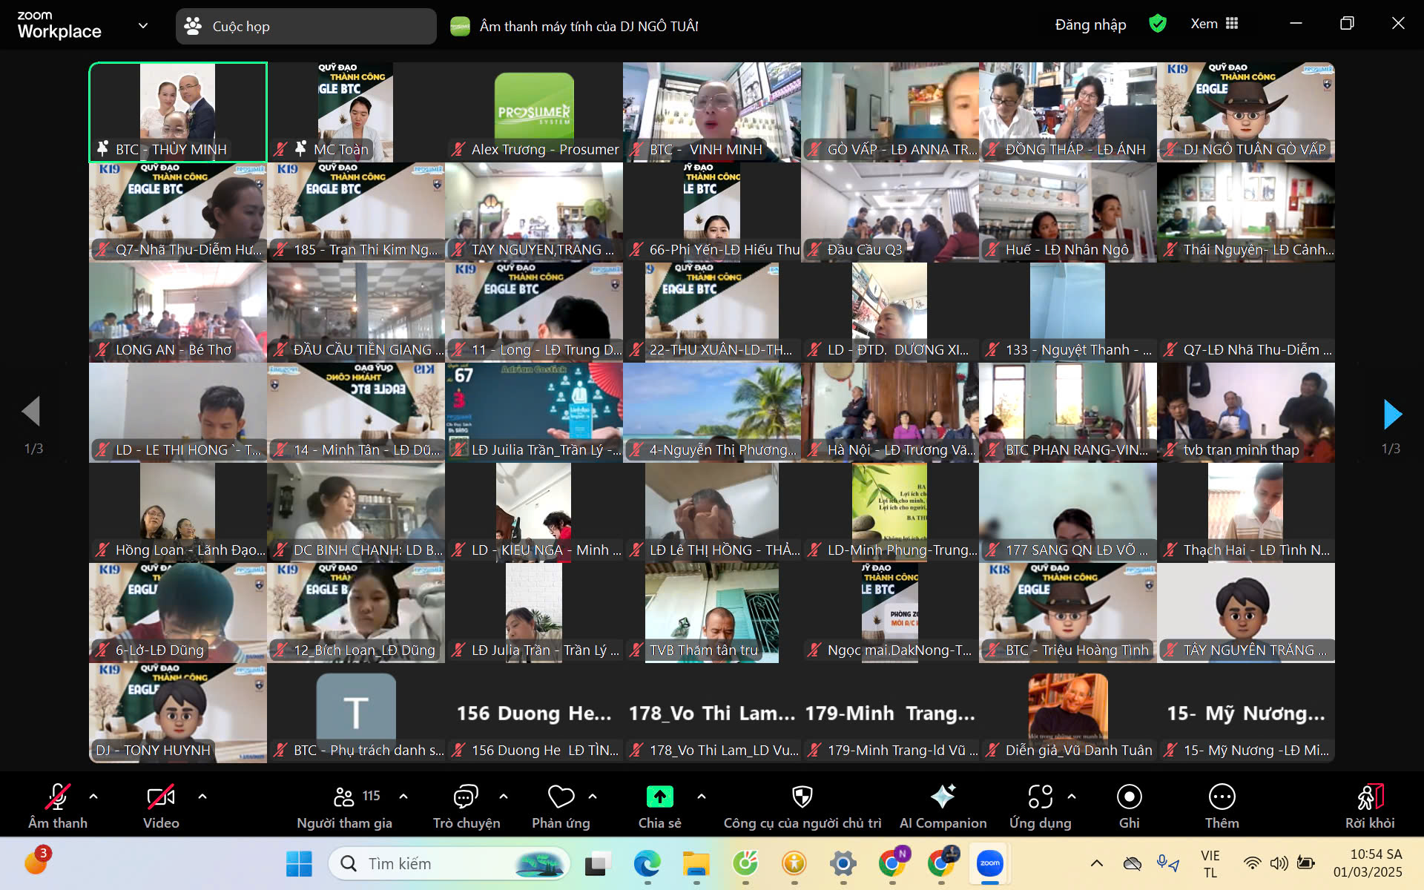Leave meeting with Rời khỏi button

[x=1370, y=797]
